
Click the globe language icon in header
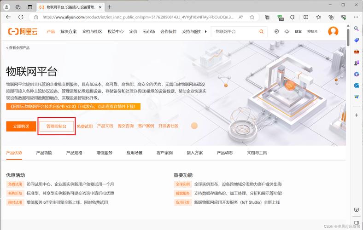tap(276, 31)
